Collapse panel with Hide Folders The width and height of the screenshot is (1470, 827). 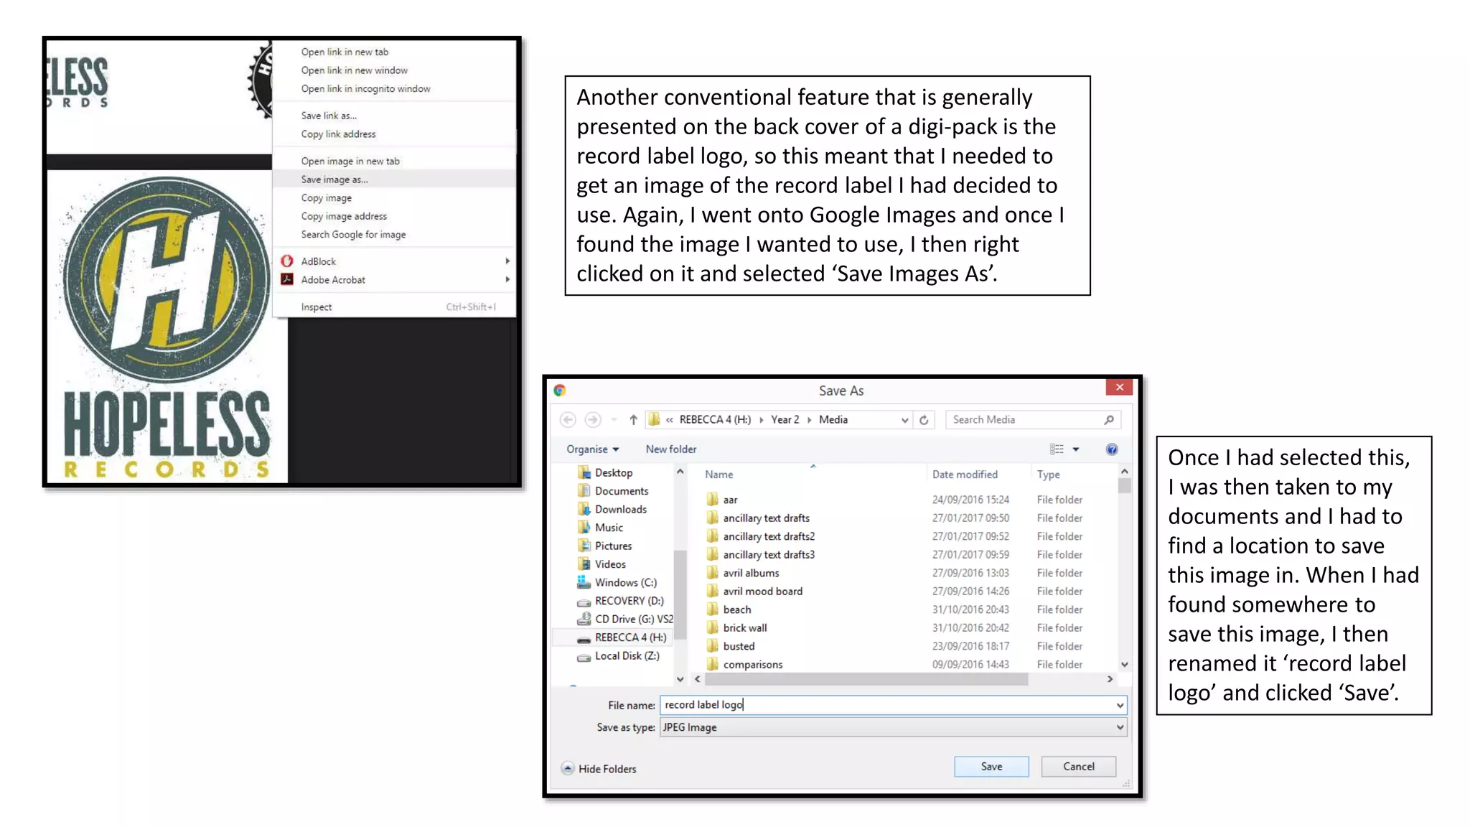click(599, 769)
